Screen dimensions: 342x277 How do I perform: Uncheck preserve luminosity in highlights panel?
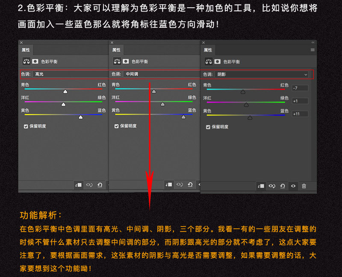tap(26, 126)
